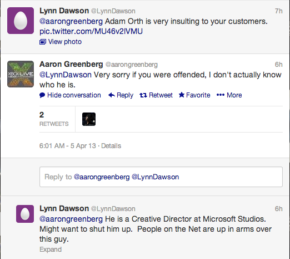
Task: Click the retweet arrows icon
Action: [143, 95]
